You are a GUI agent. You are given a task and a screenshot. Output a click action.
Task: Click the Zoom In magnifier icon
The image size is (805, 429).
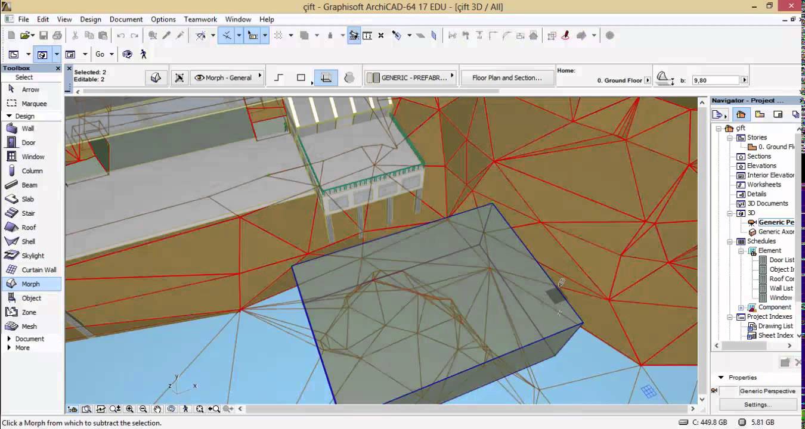(129, 409)
